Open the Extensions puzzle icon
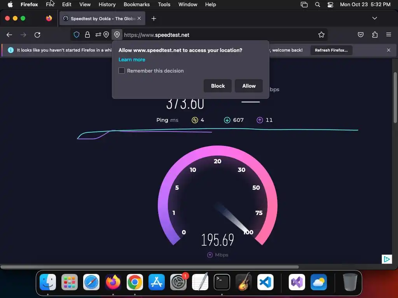The height and width of the screenshot is (298, 398). tap(375, 35)
